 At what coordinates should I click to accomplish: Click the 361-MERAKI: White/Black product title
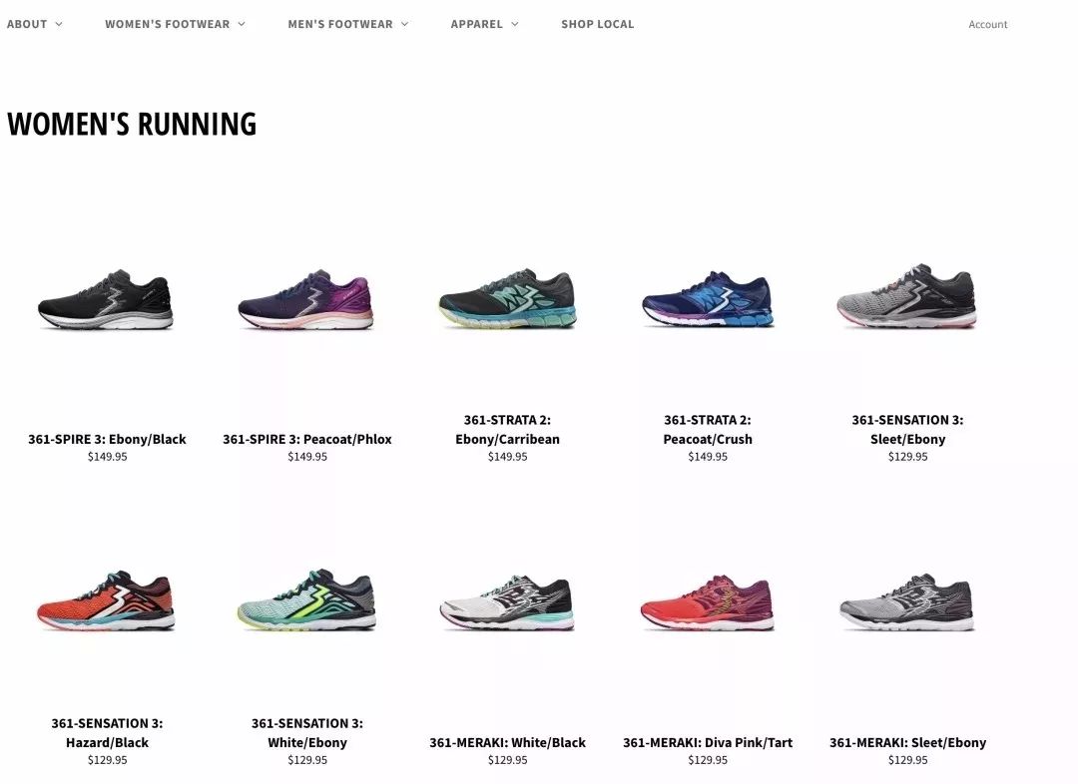tap(507, 743)
